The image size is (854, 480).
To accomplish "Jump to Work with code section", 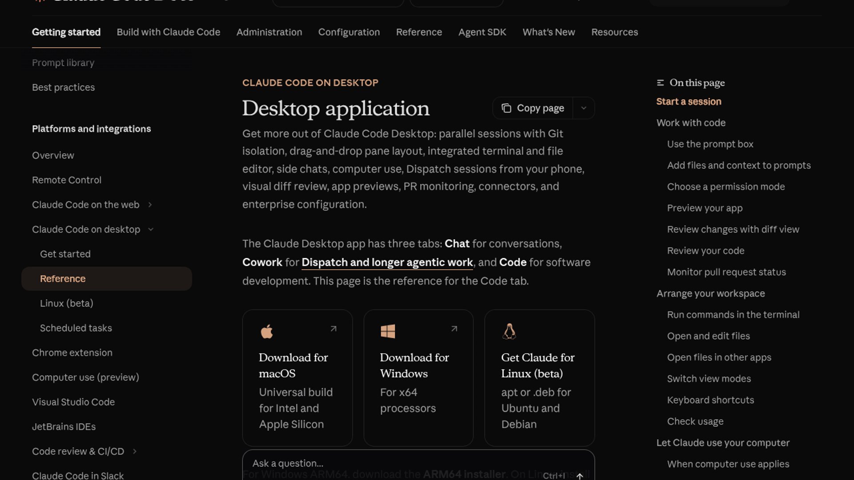I will pyautogui.click(x=691, y=123).
